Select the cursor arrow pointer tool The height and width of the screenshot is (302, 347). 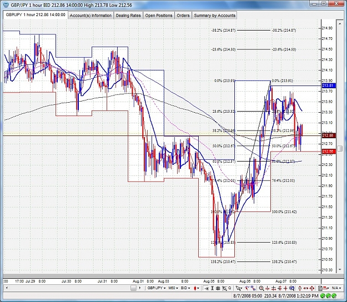(x=239, y=288)
